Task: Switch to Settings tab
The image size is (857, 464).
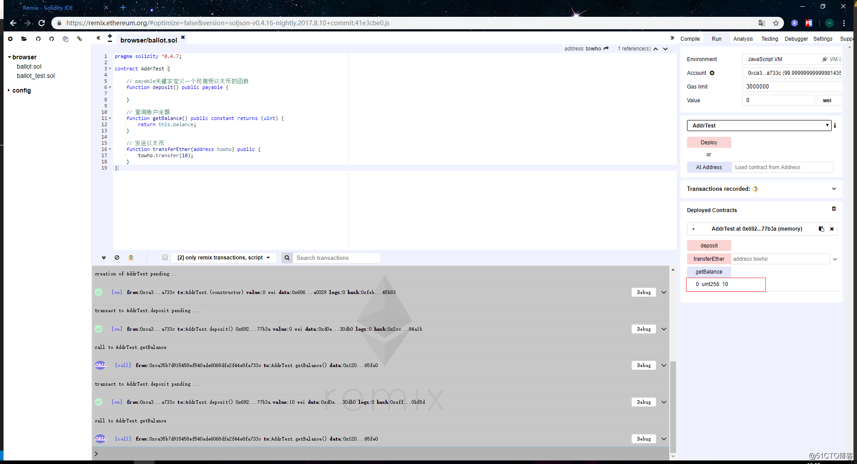Action: pos(822,39)
